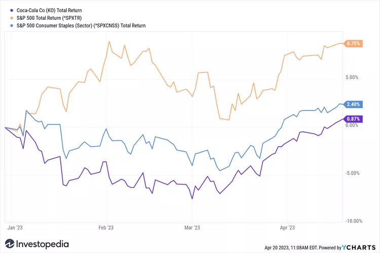Select the blue 2.40% end-value tag

[353, 104]
